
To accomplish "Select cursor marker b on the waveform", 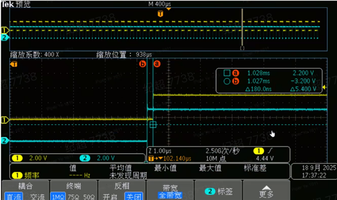I will tap(142, 64).
